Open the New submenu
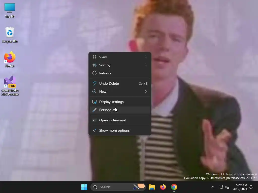This screenshot has width=258, height=193. tap(120, 91)
